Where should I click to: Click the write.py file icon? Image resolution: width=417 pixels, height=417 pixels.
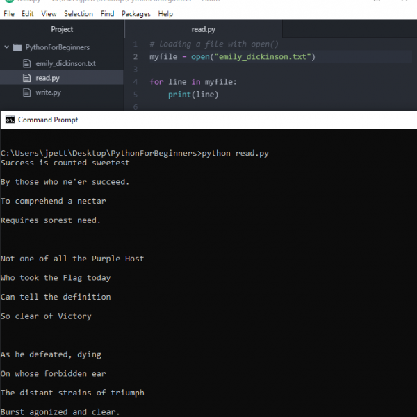coord(26,92)
